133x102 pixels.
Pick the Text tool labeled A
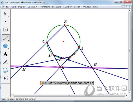5,54
